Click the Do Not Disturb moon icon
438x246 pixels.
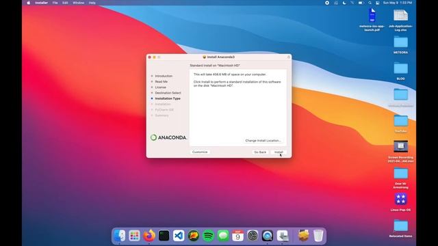click(x=344, y=3)
